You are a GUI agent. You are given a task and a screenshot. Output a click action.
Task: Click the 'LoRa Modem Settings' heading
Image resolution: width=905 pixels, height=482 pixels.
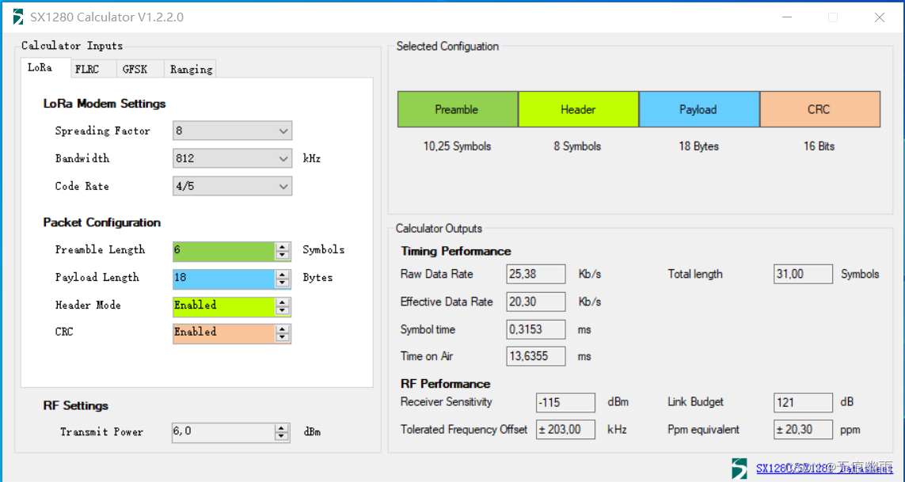tap(105, 104)
